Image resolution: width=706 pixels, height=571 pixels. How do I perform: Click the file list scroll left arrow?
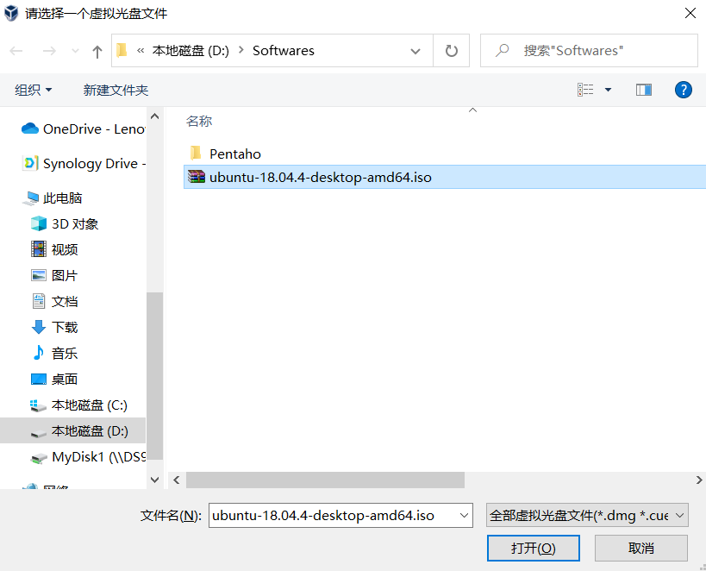click(x=177, y=480)
